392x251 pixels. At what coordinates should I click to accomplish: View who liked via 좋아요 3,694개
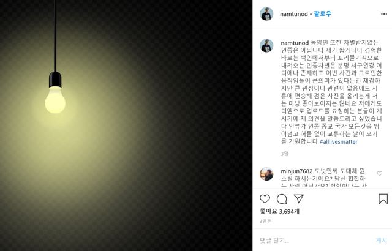[x=279, y=211]
